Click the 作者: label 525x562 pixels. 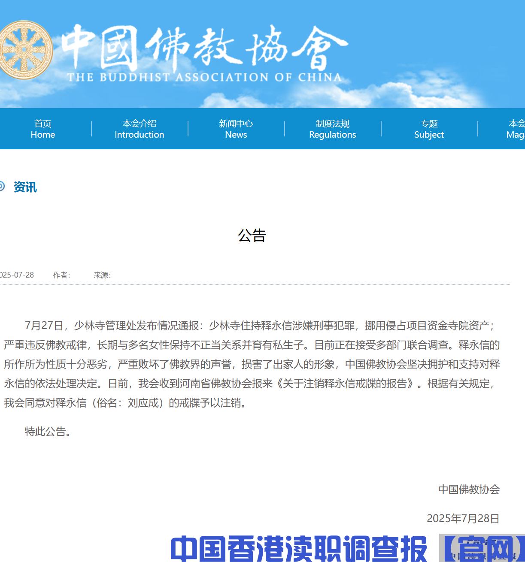click(62, 275)
